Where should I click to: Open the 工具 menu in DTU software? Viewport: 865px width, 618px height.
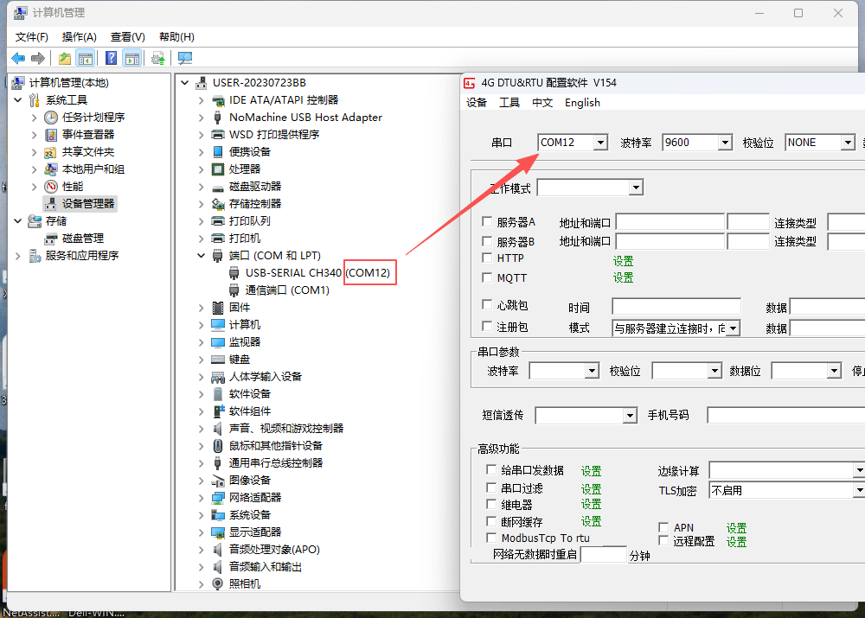509,102
